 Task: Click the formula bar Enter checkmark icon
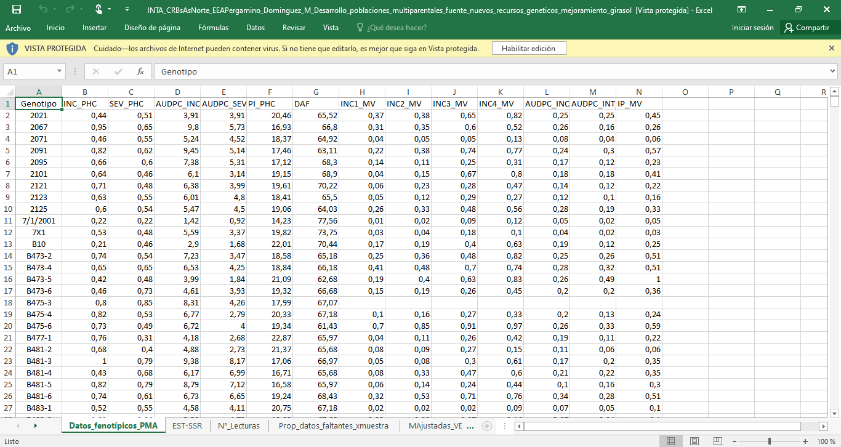(x=118, y=71)
